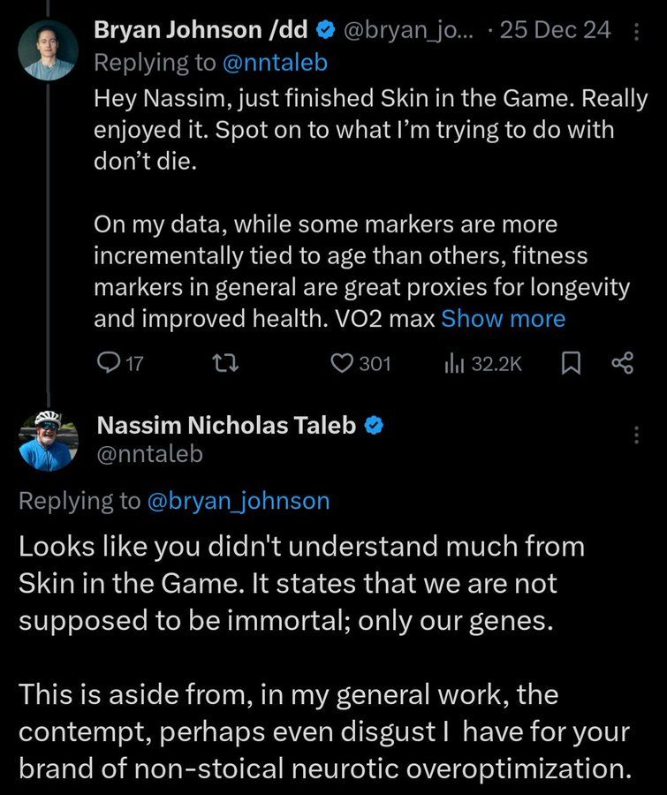
Task: Like Bryan Johnson's tweet with heart icon
Action: [360, 364]
